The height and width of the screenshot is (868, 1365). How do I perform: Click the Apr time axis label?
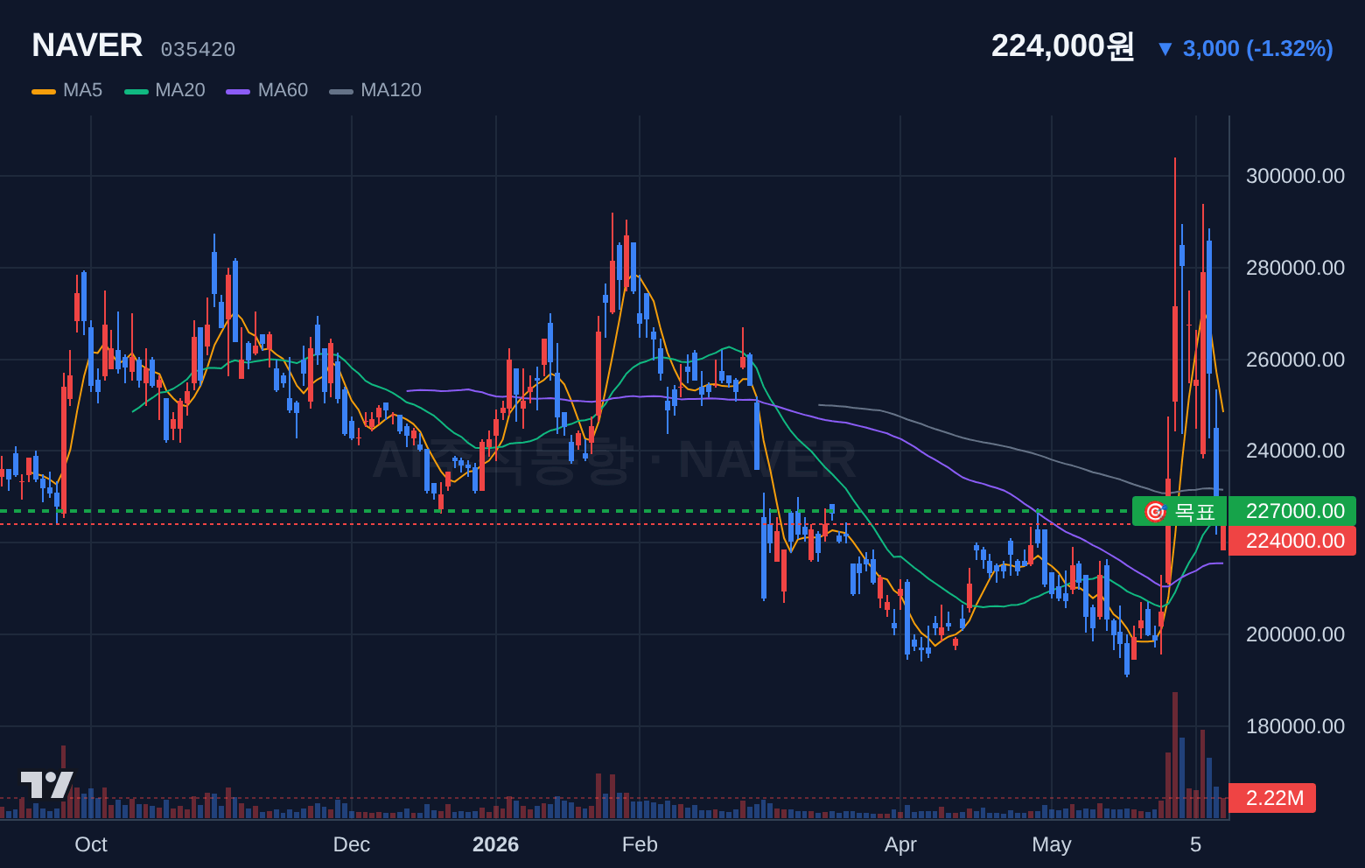click(x=900, y=844)
